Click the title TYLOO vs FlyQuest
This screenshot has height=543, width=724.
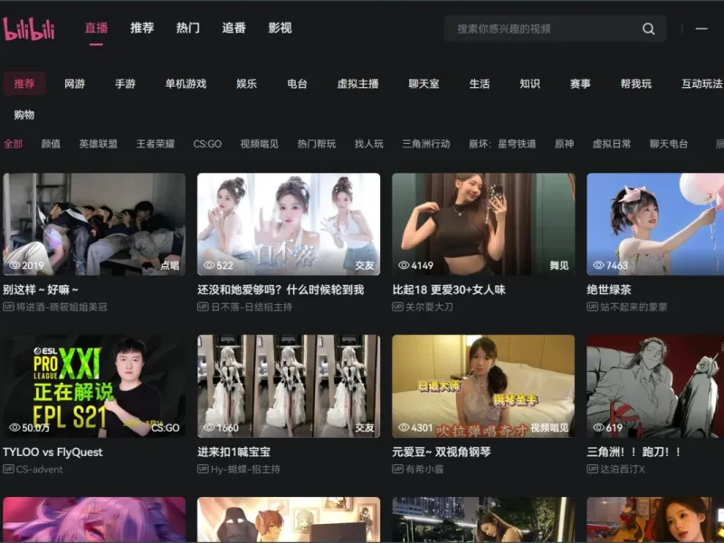(x=52, y=452)
